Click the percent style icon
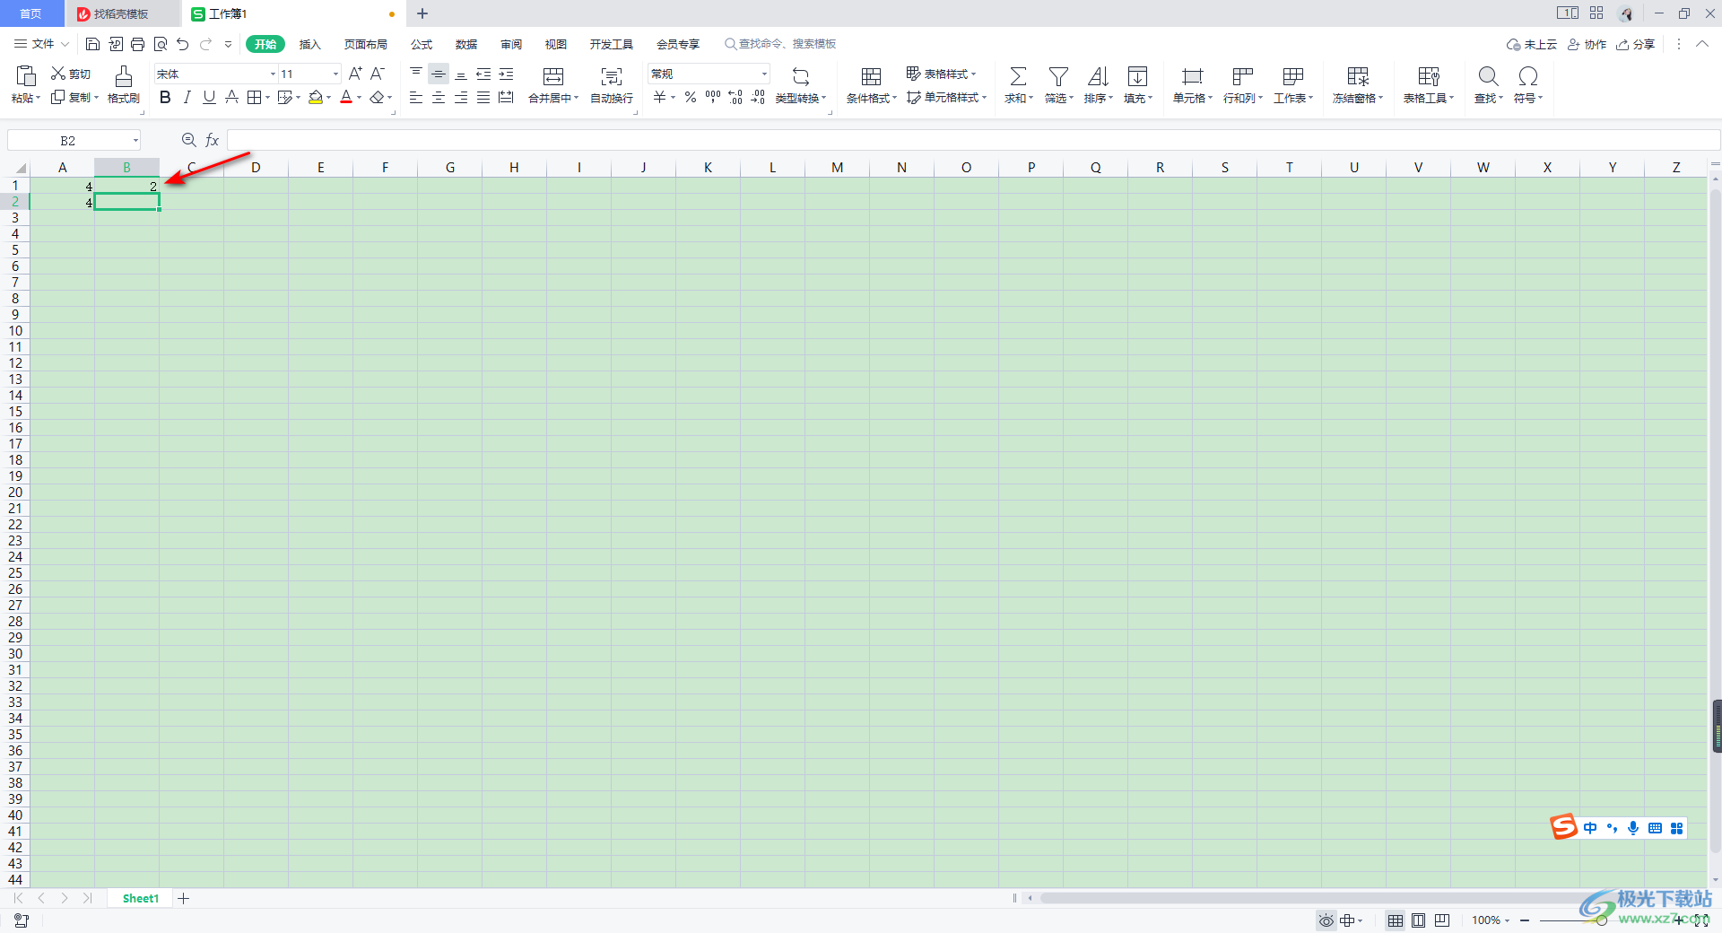The height and width of the screenshot is (933, 1722). click(691, 97)
